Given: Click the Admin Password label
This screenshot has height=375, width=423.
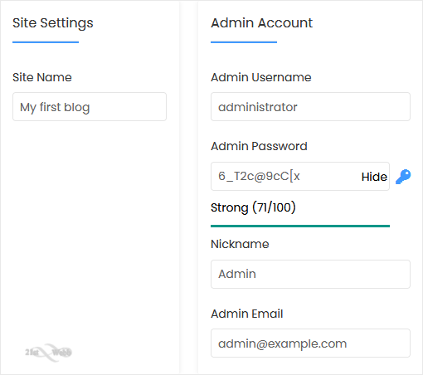Looking at the screenshot, I should [259, 146].
